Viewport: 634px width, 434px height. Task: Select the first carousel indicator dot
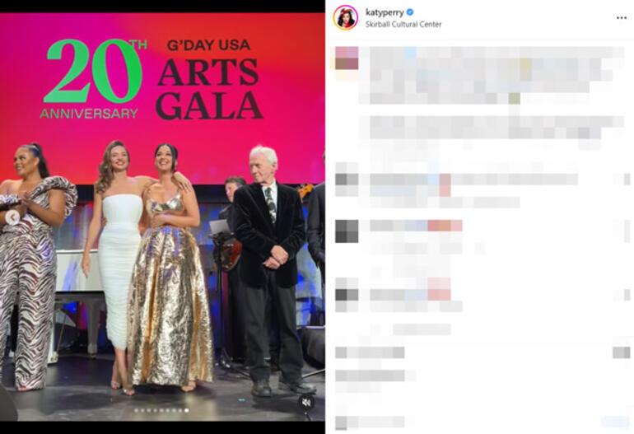click(x=136, y=410)
